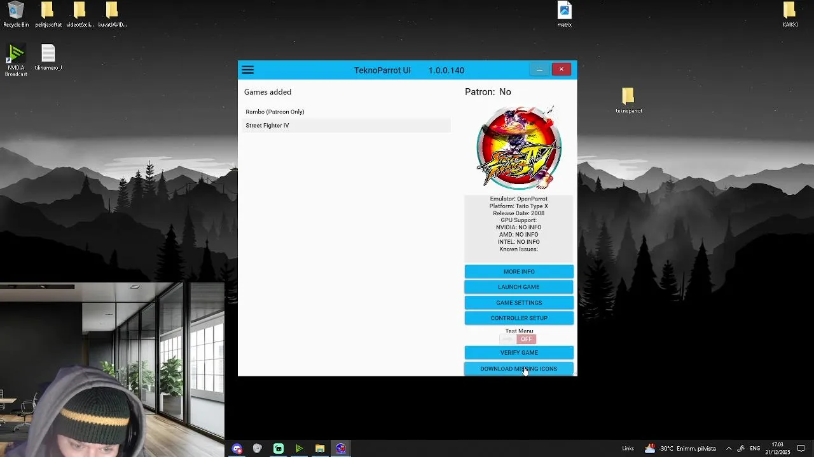This screenshot has height=457, width=814.
Task: Open File Explorer from taskbar
Action: [320, 449]
